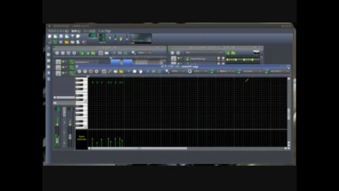Open scale dropdown in Piano Roll
This screenshot has height=191, width=339.
point(252,71)
